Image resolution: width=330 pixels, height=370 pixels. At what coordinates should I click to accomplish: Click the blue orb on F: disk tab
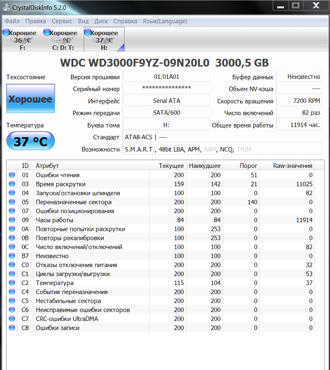(x=7, y=32)
